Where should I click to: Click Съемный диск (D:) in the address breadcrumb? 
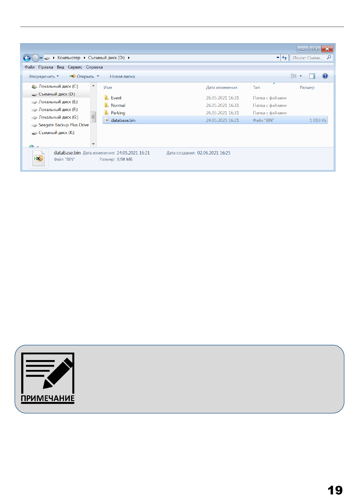pos(106,58)
